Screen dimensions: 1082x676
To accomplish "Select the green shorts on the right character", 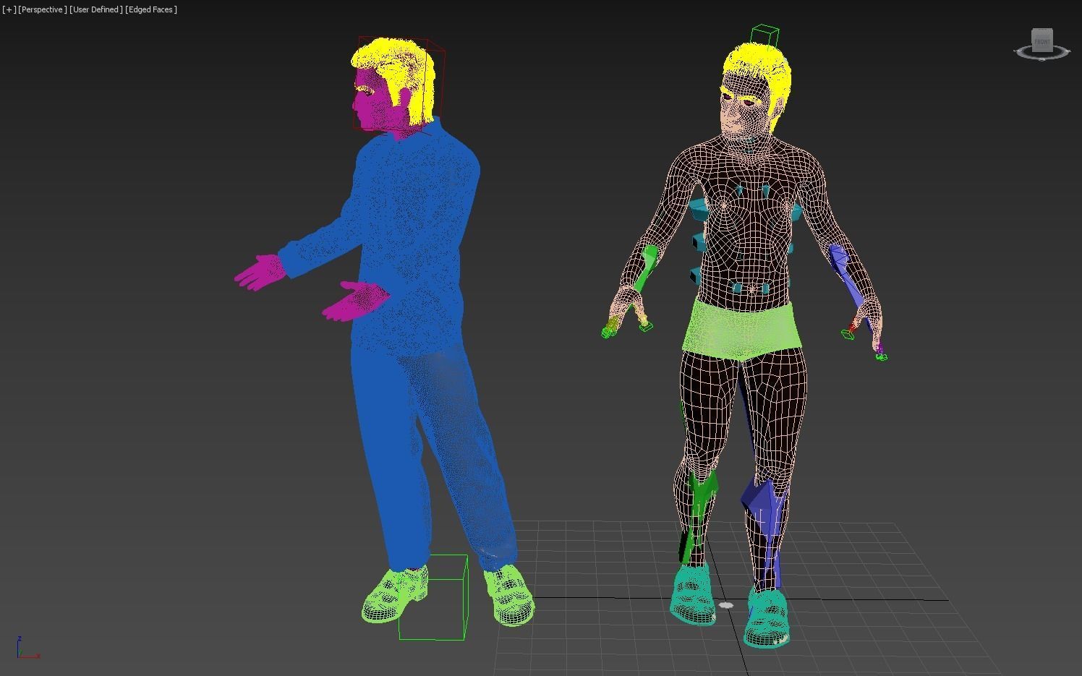I will click(x=741, y=330).
